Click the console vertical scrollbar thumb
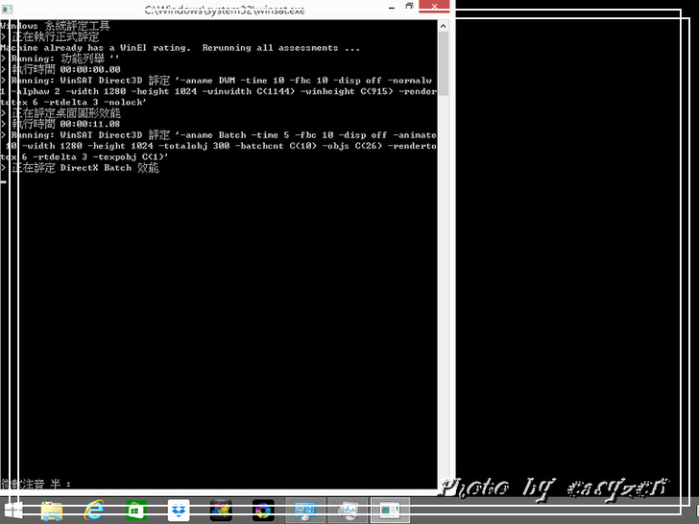 (x=444, y=63)
